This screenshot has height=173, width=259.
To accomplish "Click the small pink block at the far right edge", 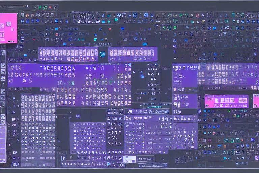I will (x=256, y=101).
